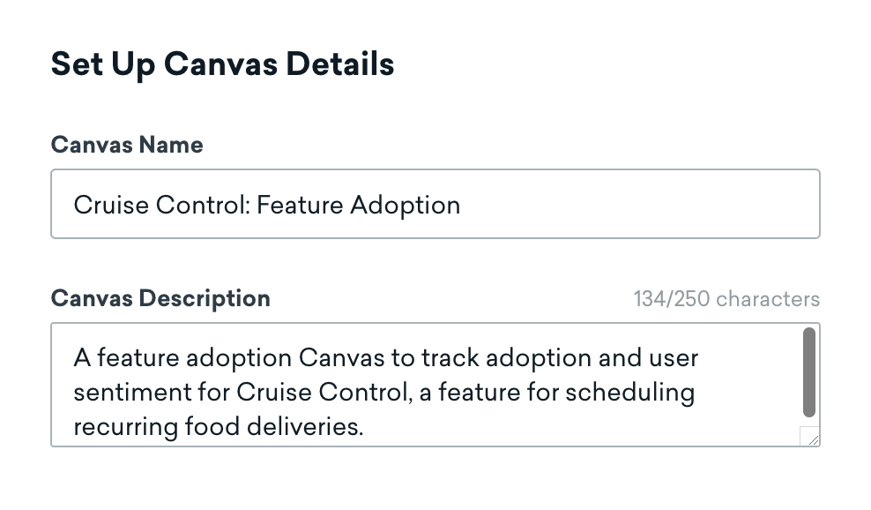This screenshot has width=871, height=510.
Task: Click the Canvas Name label
Action: pyautogui.click(x=127, y=146)
